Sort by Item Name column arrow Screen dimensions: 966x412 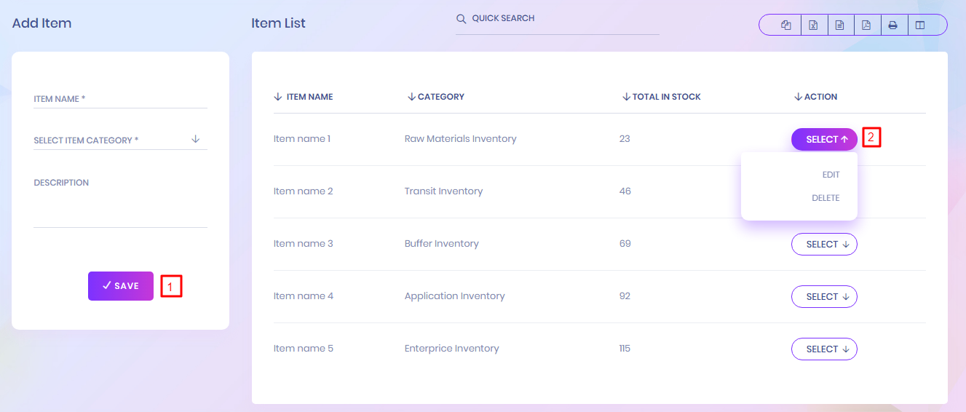tap(277, 97)
